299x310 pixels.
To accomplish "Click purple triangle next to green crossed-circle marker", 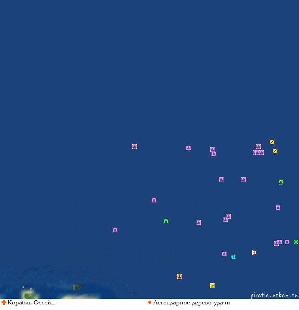I will click(x=287, y=242).
